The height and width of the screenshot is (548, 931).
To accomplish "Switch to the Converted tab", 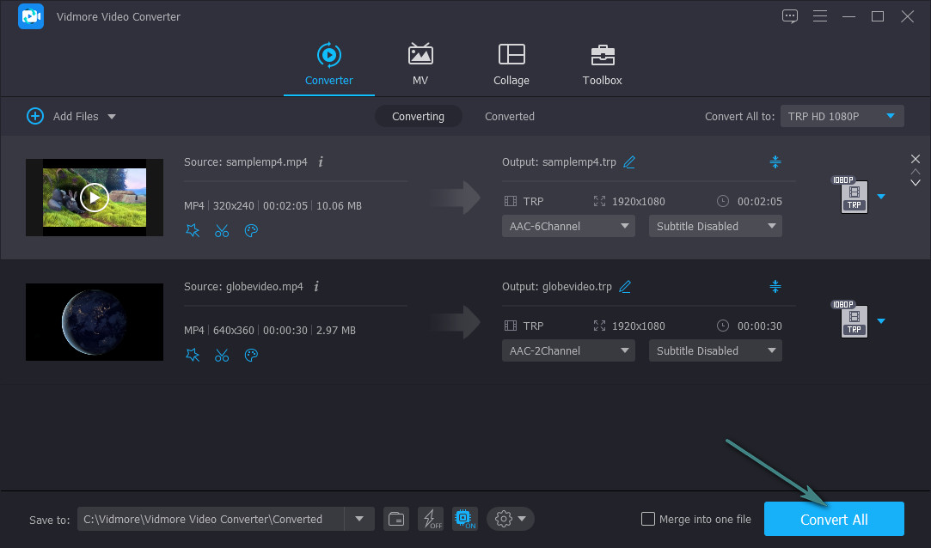I will [x=509, y=116].
